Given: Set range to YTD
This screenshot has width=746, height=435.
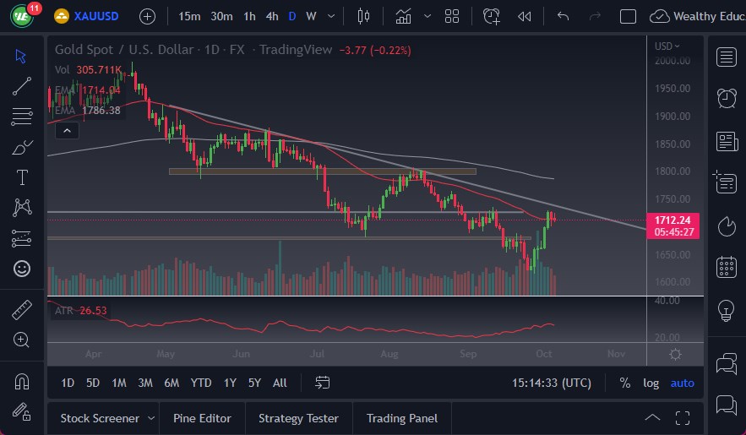Looking at the screenshot, I should coord(201,383).
